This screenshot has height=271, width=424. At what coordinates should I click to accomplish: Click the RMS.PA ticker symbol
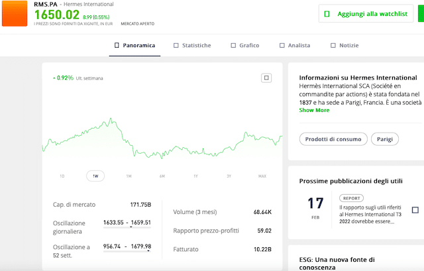pos(46,5)
